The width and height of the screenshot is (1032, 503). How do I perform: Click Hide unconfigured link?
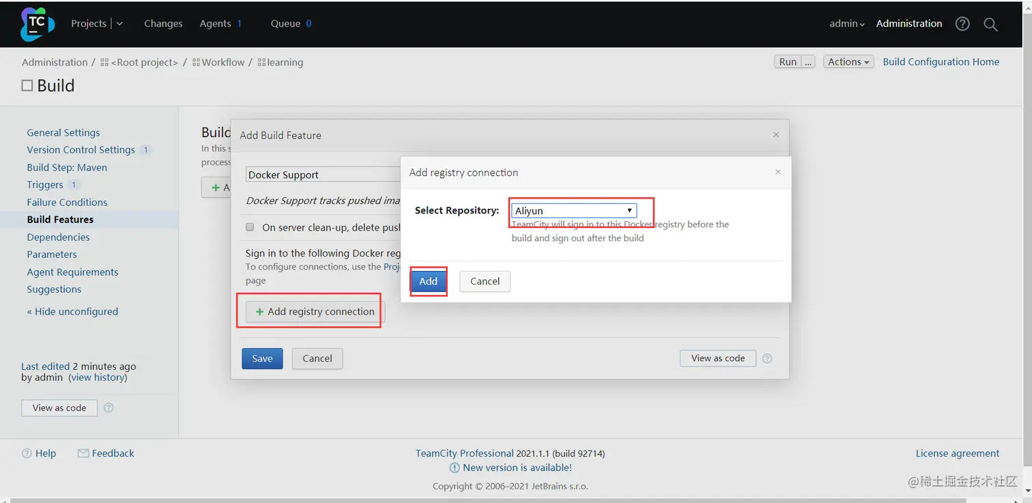(x=72, y=311)
